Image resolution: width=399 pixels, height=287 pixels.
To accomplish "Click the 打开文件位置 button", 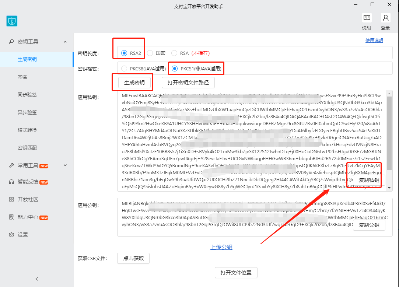I will pos(236,273).
